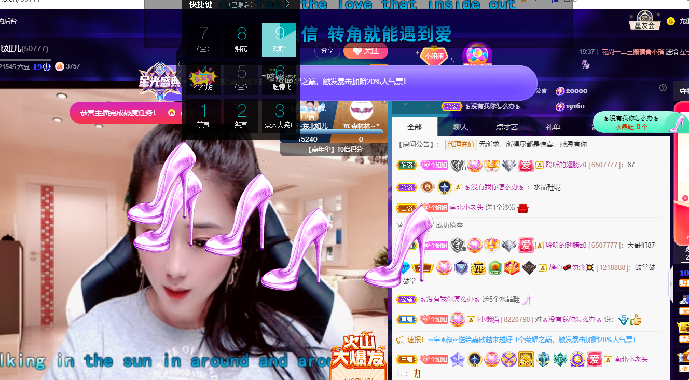Trigger shortcut 8 烟花 fireworks effect

click(x=241, y=39)
